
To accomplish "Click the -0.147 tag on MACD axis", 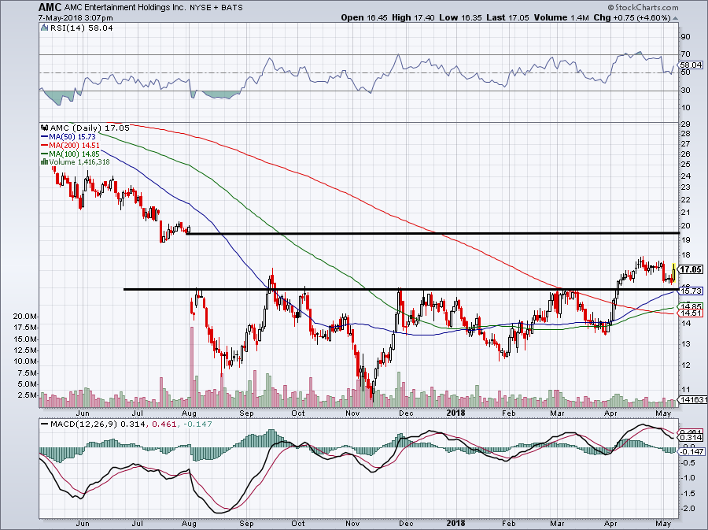I will tap(692, 451).
